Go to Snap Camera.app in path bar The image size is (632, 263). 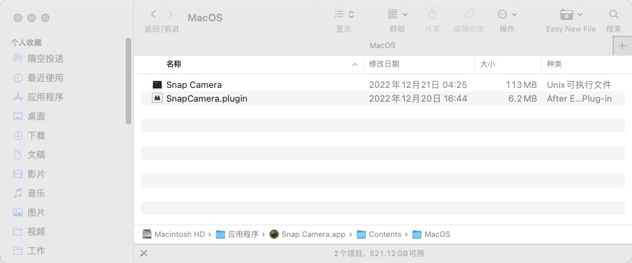[308, 234]
